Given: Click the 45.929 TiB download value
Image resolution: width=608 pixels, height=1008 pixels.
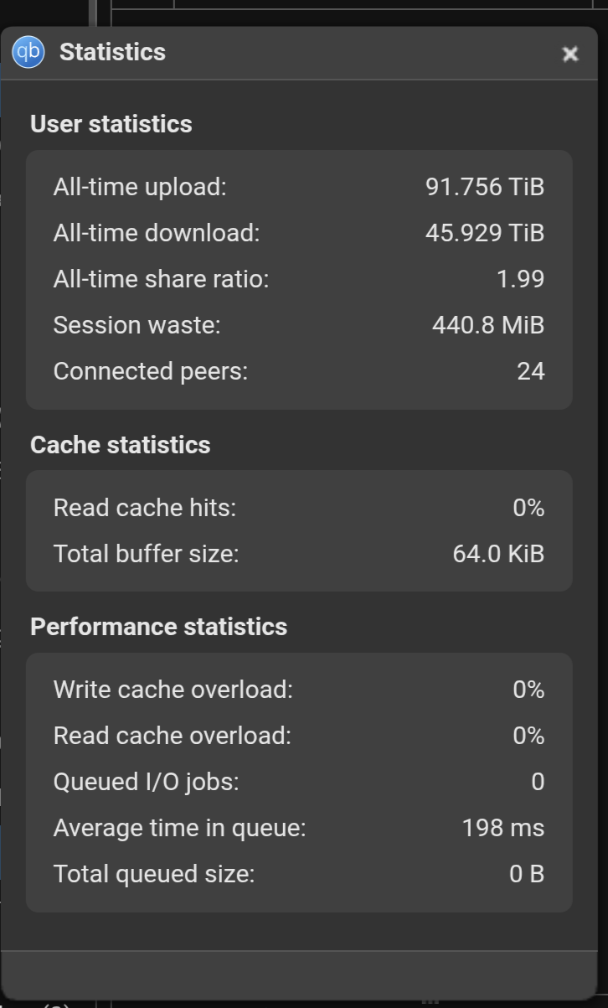Looking at the screenshot, I should 485,233.
